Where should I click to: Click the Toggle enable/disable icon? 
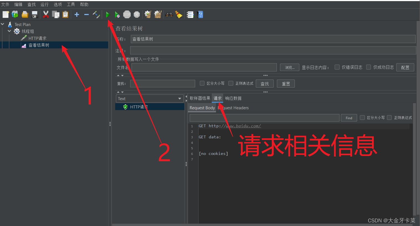(96, 14)
